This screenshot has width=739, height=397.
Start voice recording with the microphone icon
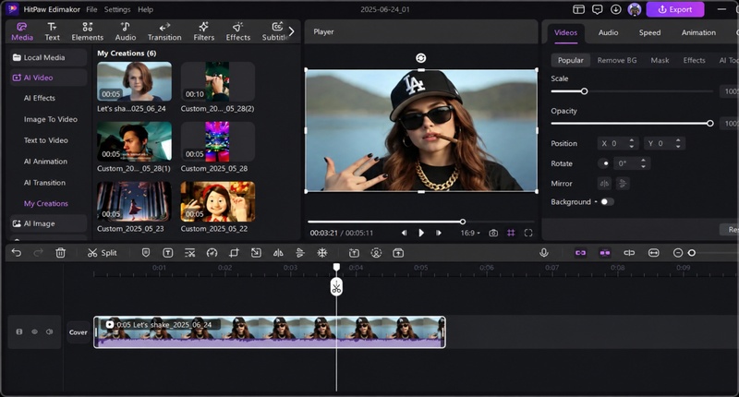pos(544,253)
